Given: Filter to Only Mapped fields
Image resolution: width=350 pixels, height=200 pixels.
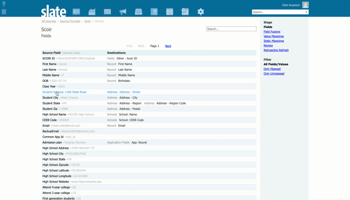Looking at the screenshot, I should (x=272, y=69).
